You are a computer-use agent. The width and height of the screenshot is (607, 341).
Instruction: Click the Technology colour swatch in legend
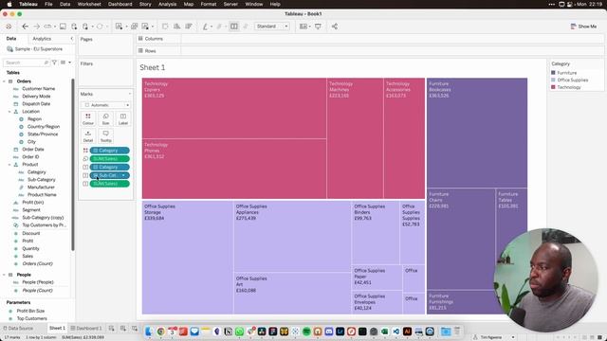[553, 87]
